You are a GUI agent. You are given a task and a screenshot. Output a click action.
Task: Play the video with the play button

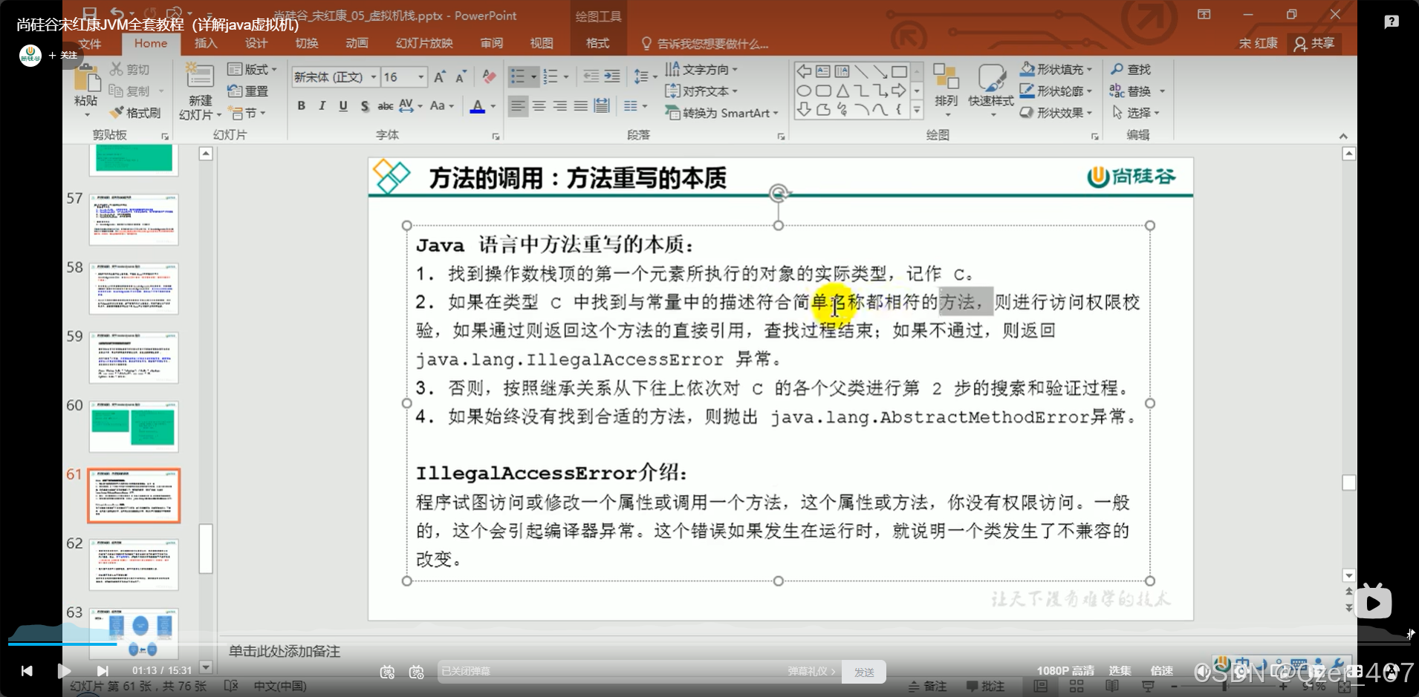click(64, 671)
